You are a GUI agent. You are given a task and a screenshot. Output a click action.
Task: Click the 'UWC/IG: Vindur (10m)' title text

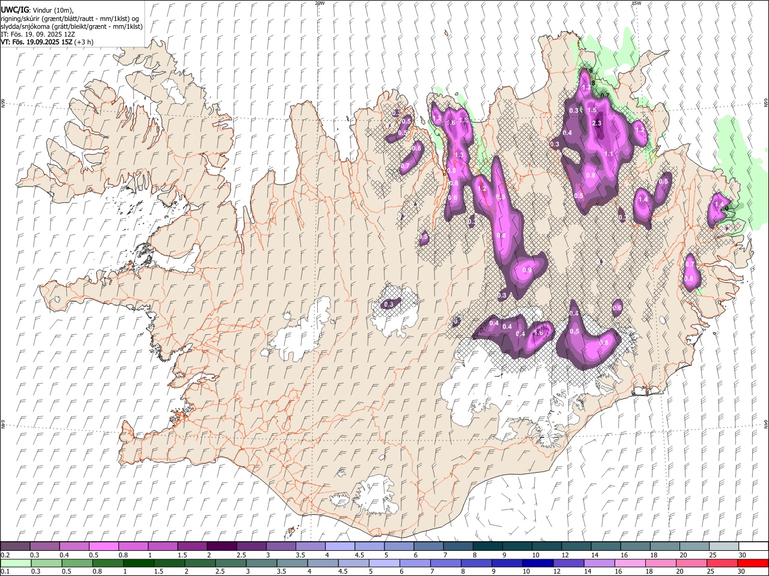point(37,10)
